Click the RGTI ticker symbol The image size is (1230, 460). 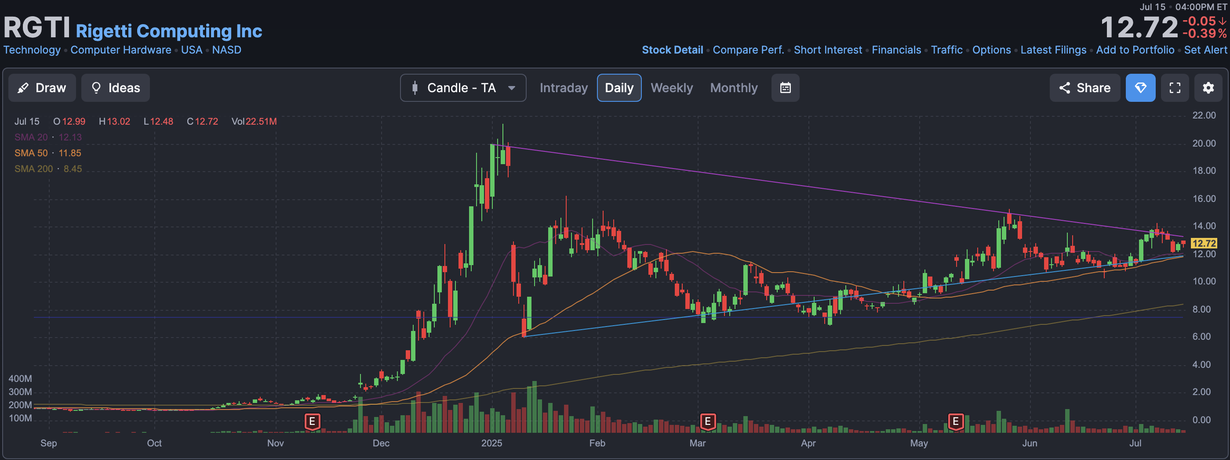(x=37, y=27)
